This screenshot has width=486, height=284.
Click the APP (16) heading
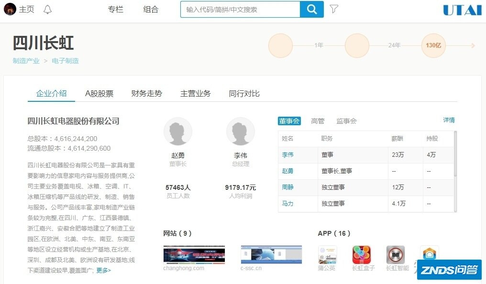coord(334,233)
